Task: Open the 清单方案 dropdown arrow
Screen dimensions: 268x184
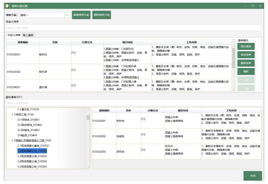Action: tap(67, 15)
